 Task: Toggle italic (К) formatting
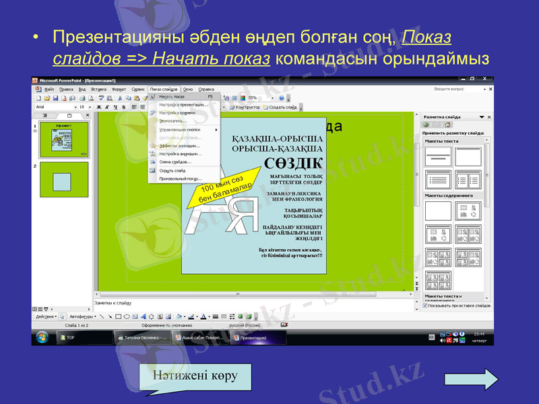[x=105, y=106]
